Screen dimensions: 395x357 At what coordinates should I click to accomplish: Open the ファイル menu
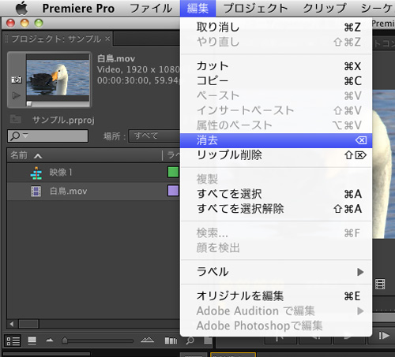151,9
